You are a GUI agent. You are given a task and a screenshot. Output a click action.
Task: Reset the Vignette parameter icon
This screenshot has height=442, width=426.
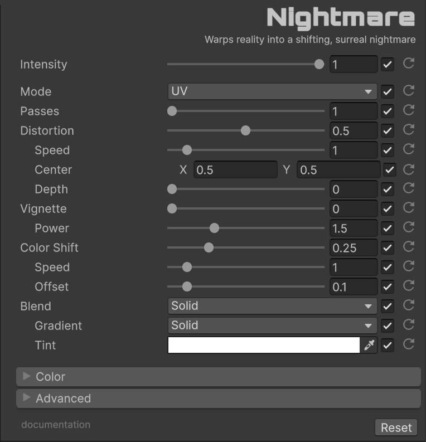(x=409, y=208)
